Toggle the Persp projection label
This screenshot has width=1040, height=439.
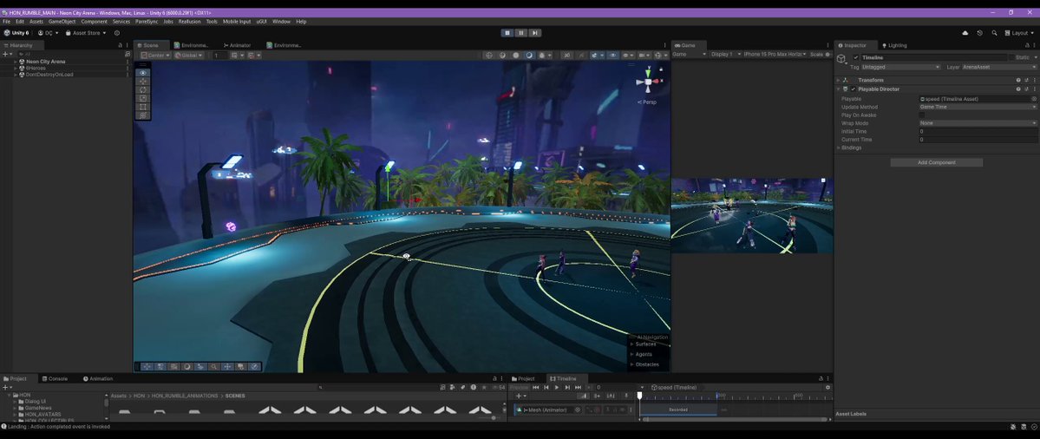click(647, 102)
